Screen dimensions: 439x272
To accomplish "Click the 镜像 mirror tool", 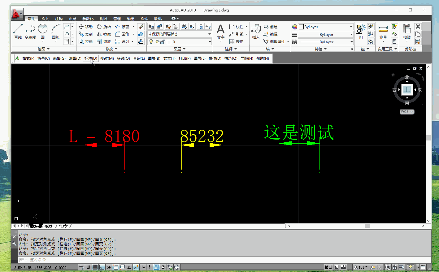I will click(104, 34).
